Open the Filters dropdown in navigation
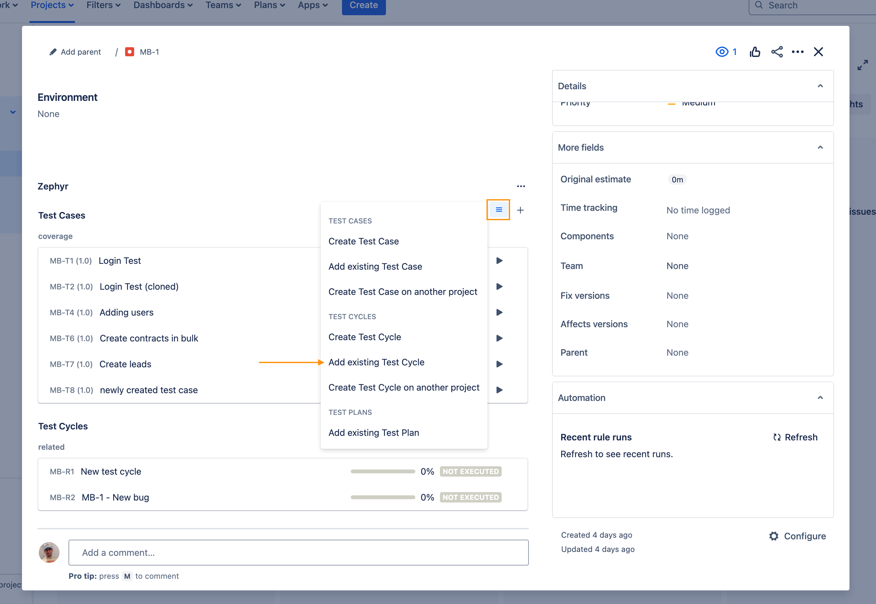876x604 pixels. [103, 5]
